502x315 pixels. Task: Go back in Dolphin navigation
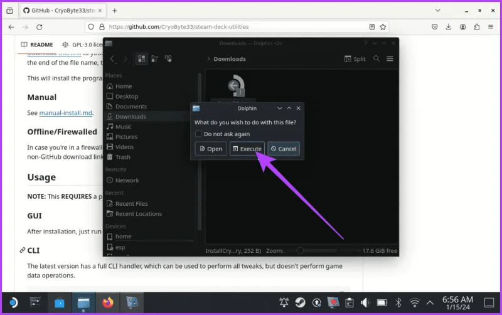point(112,58)
